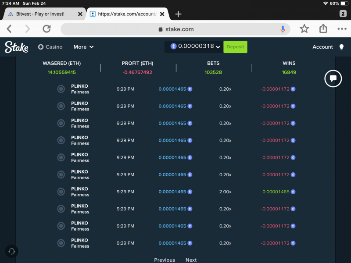The width and height of the screenshot is (351, 263).
Task: Open browser three-dots overflow menu
Action: point(342,29)
